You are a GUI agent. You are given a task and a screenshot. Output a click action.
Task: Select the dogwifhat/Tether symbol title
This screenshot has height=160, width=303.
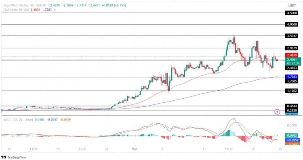[16, 5]
